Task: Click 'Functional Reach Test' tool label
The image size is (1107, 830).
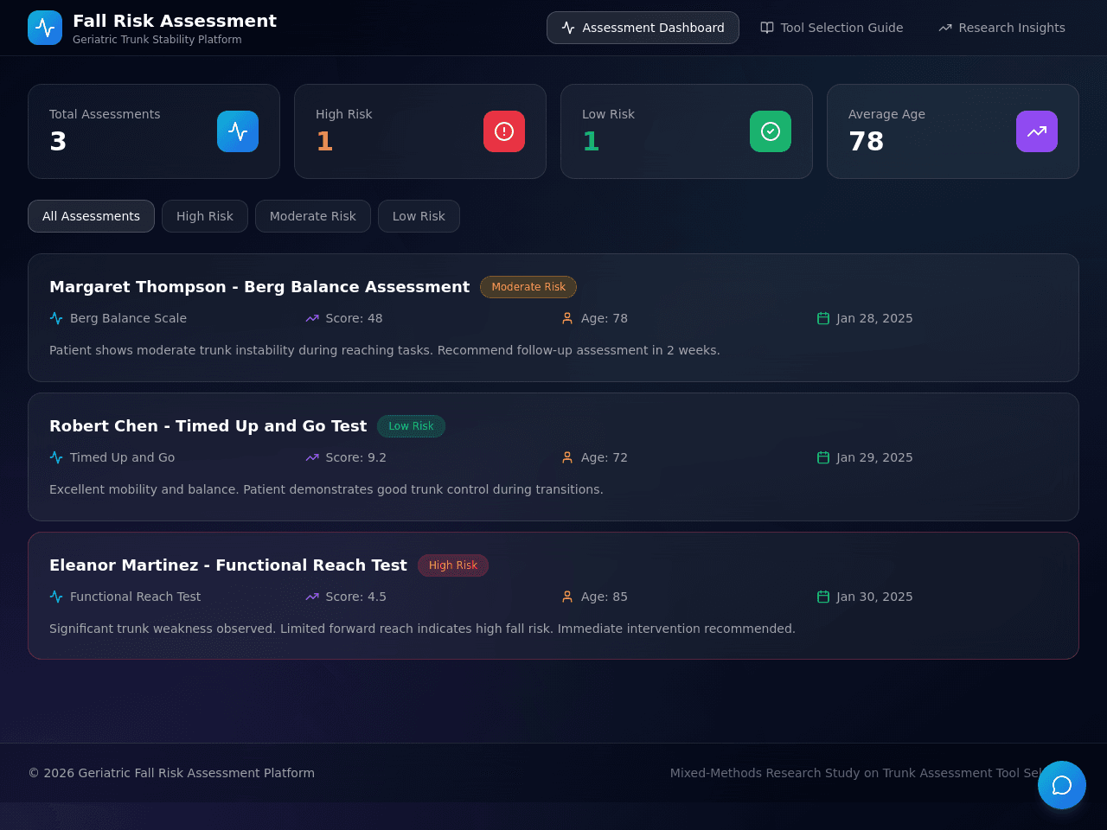Action: click(135, 597)
